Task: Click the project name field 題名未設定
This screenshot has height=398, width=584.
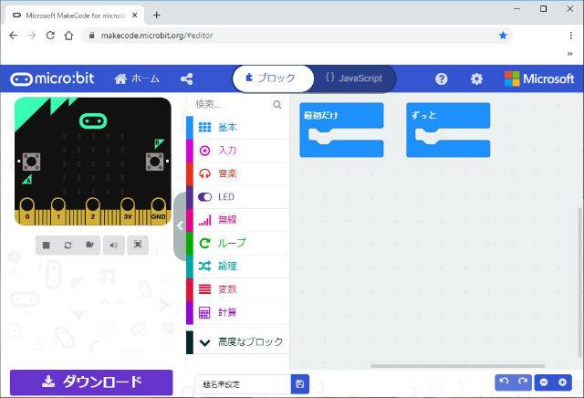Action: 243,384
